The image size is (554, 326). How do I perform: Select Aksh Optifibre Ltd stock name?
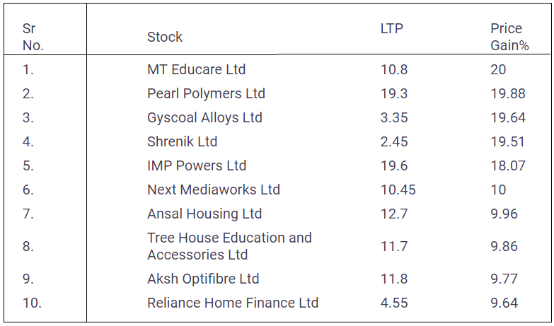[x=203, y=279]
